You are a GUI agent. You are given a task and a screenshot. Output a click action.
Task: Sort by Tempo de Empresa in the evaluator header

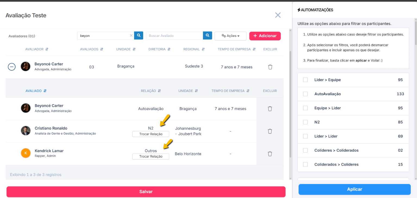click(254, 49)
